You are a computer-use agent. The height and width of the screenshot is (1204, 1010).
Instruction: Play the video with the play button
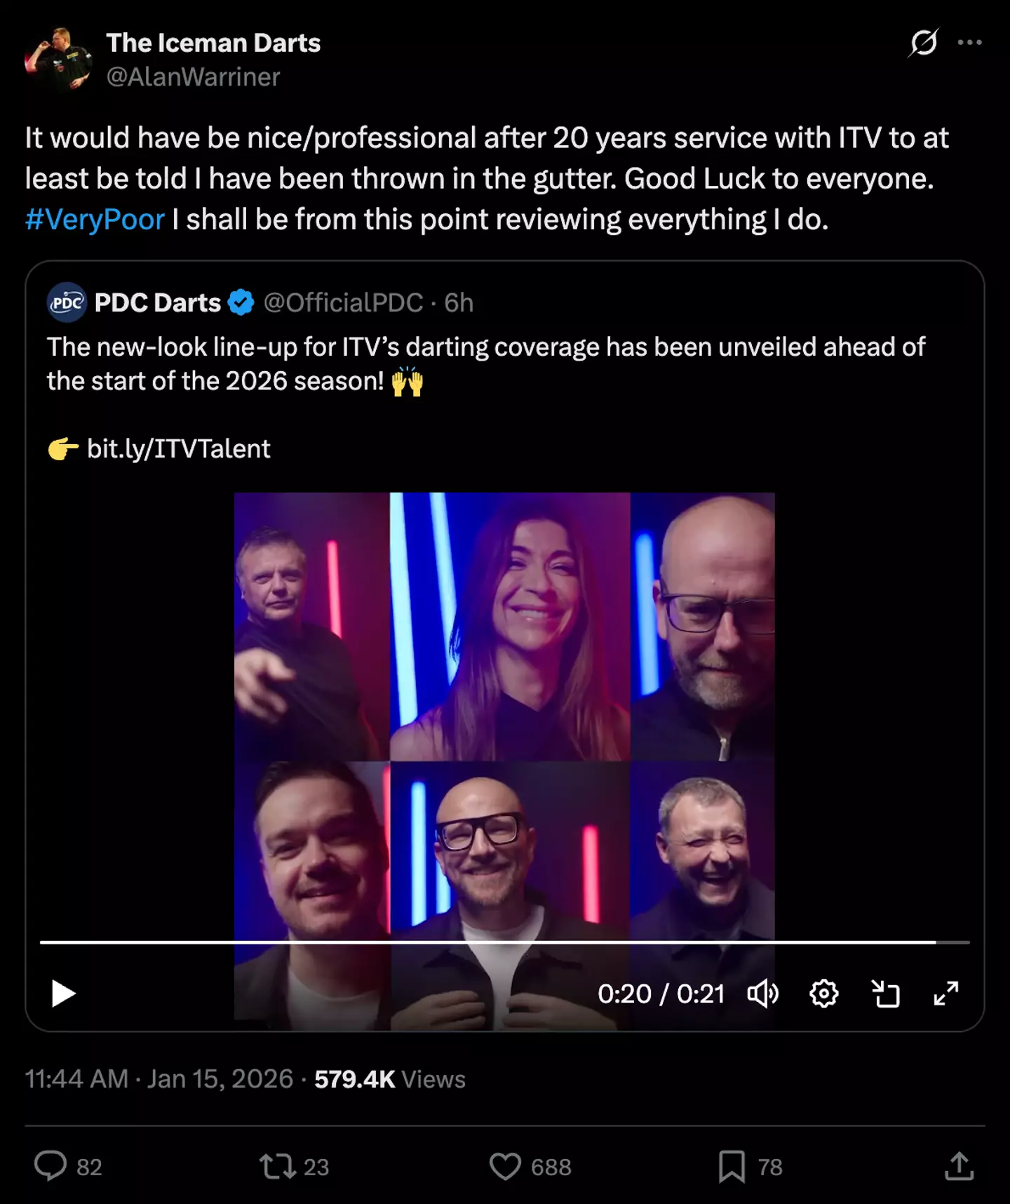[x=64, y=994]
